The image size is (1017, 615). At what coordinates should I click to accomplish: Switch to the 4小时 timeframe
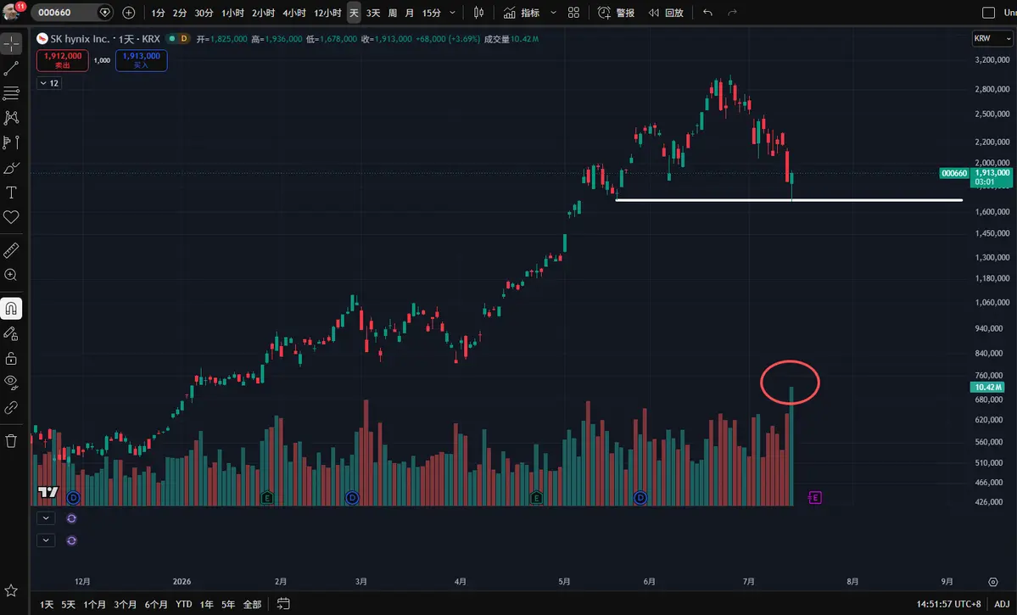coord(293,13)
